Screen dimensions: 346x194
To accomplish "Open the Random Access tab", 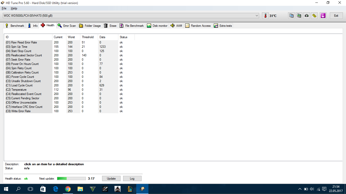I will (198, 26).
